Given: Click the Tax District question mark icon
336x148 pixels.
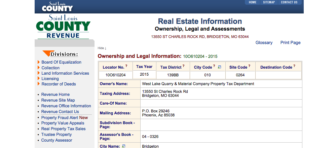Looking at the screenshot, I should point(184,66).
